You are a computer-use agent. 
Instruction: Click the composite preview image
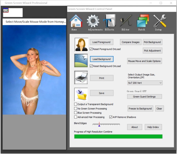(x=34, y=70)
